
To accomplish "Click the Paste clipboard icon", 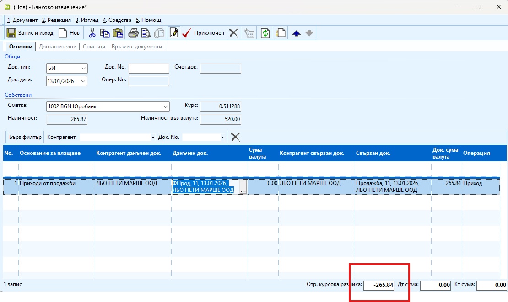I will pyautogui.click(x=118, y=33).
